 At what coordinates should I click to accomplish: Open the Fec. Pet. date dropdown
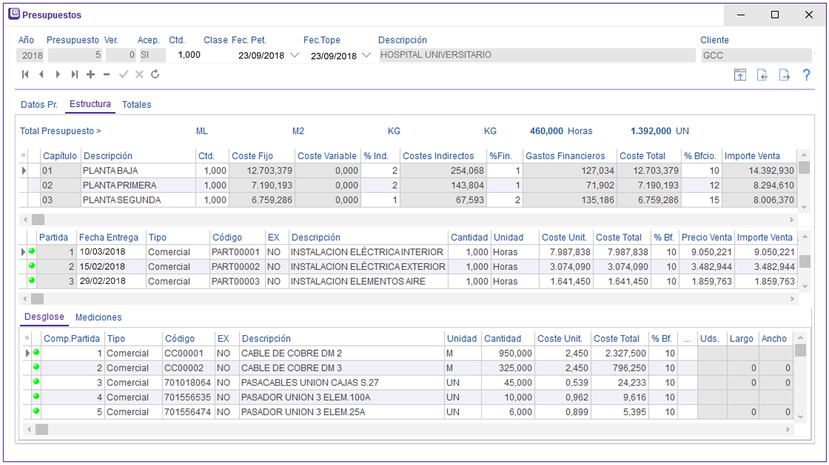coord(295,56)
